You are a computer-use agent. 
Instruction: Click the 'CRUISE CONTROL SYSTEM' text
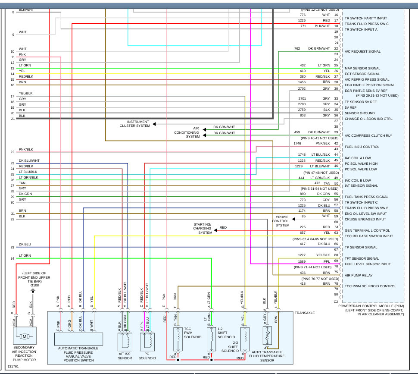(281, 221)
